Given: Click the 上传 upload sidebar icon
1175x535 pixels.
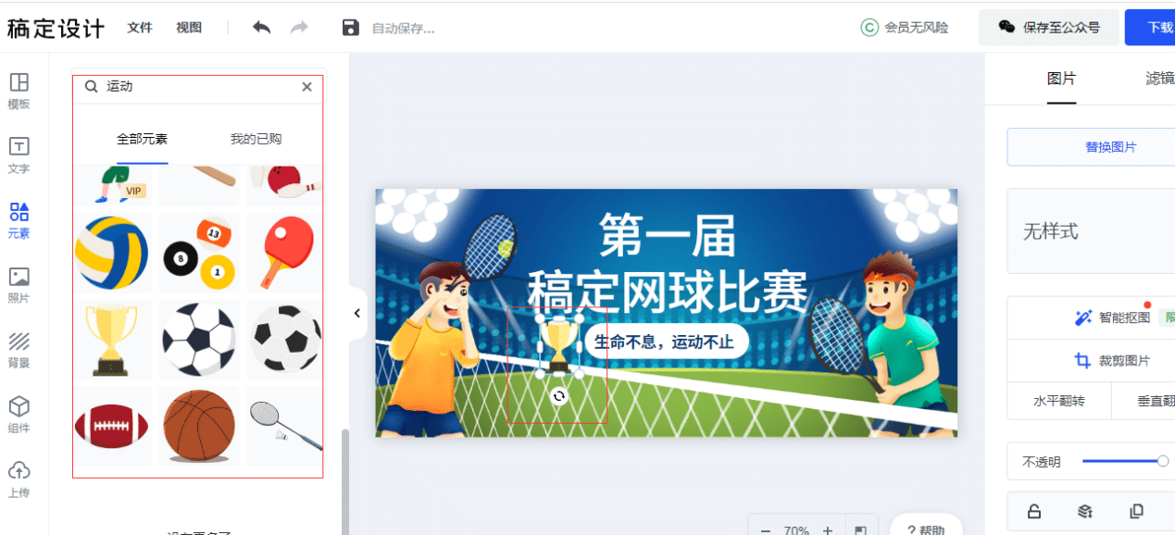Looking at the screenshot, I should 19,479.
